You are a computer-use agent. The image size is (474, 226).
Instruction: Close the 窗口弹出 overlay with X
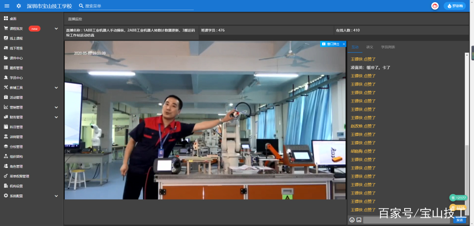344,44
